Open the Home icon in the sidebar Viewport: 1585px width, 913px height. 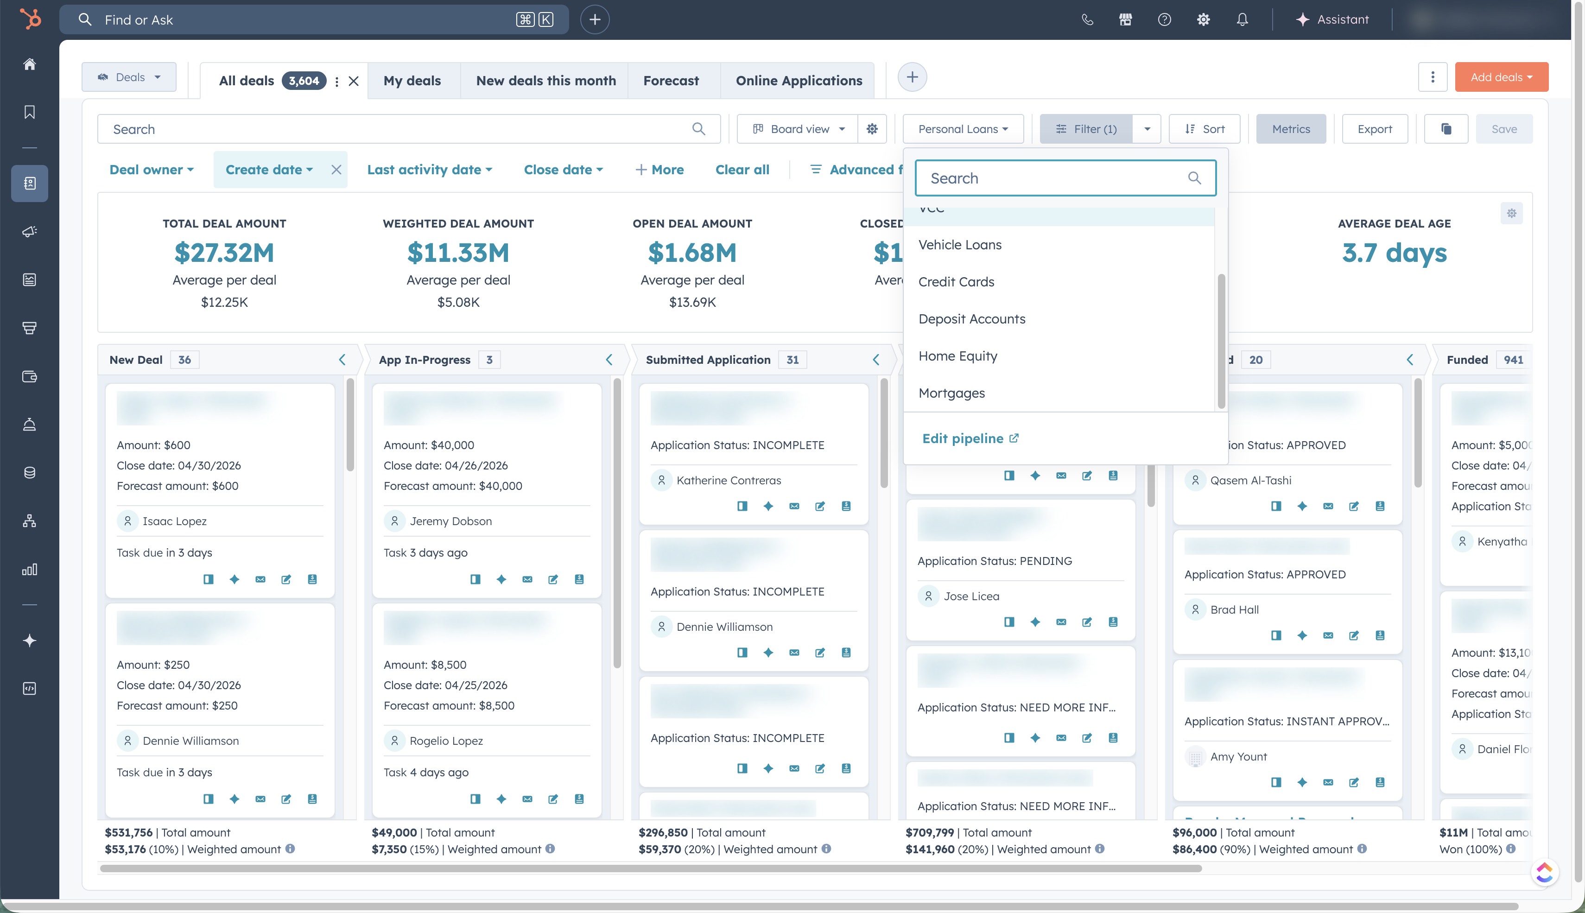pos(30,64)
